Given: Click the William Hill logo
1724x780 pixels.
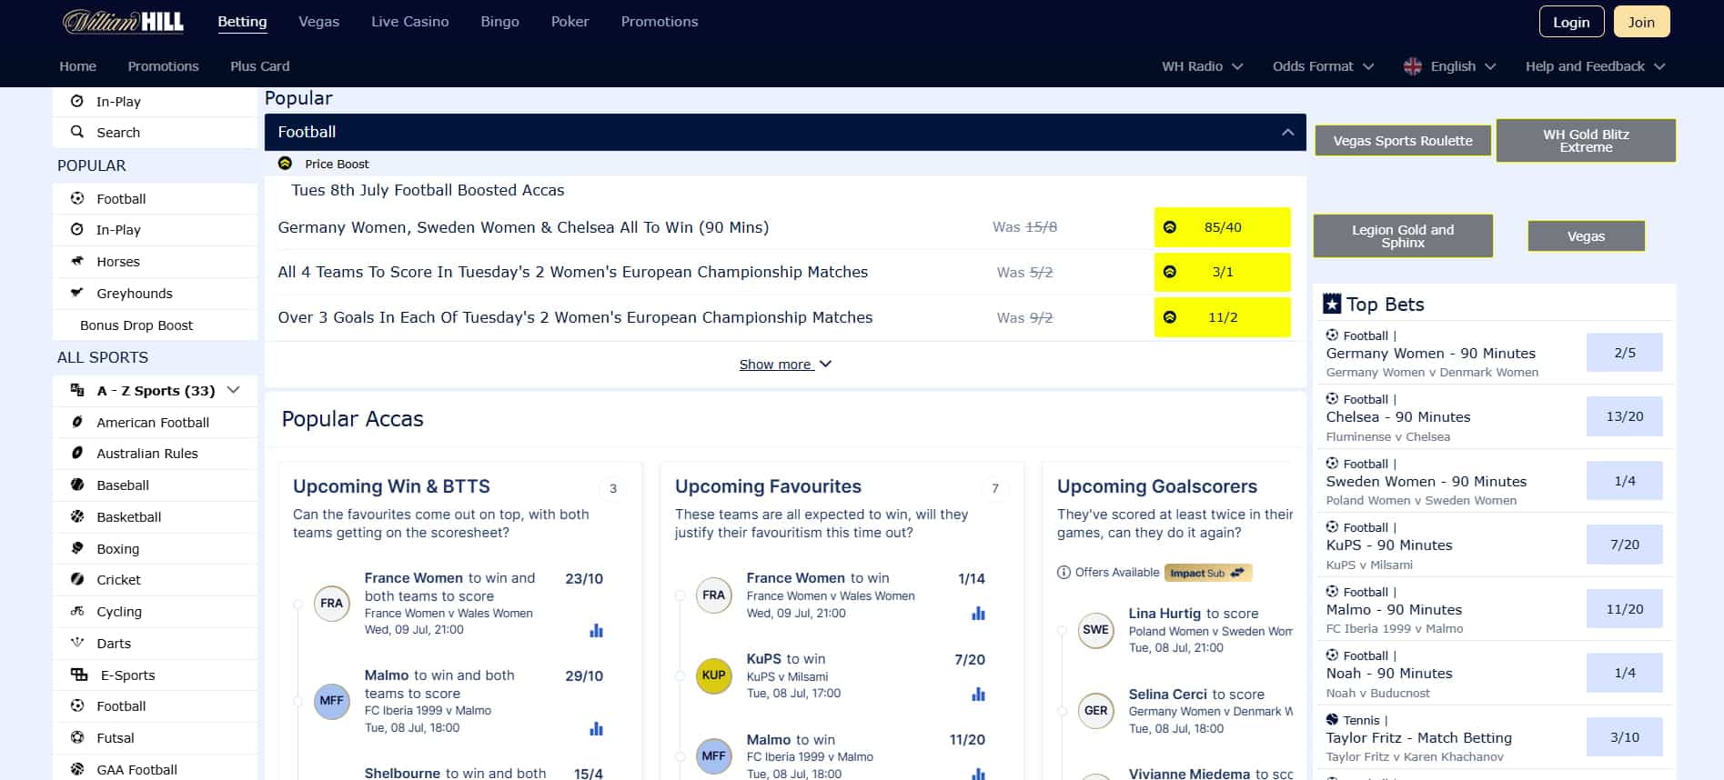Looking at the screenshot, I should click(x=123, y=22).
